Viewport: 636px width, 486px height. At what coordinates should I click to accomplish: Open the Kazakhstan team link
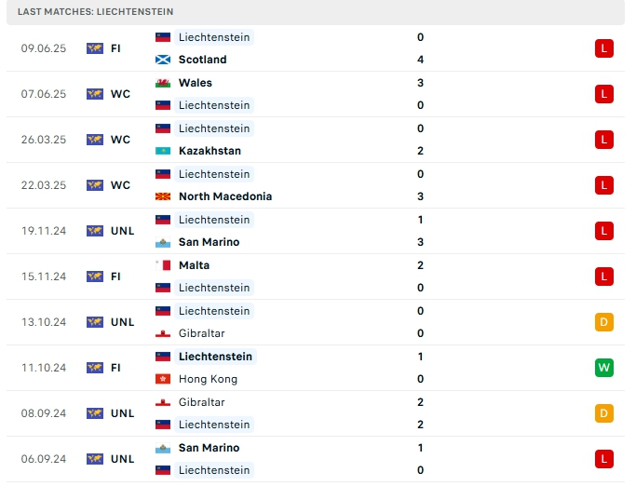[x=210, y=151]
